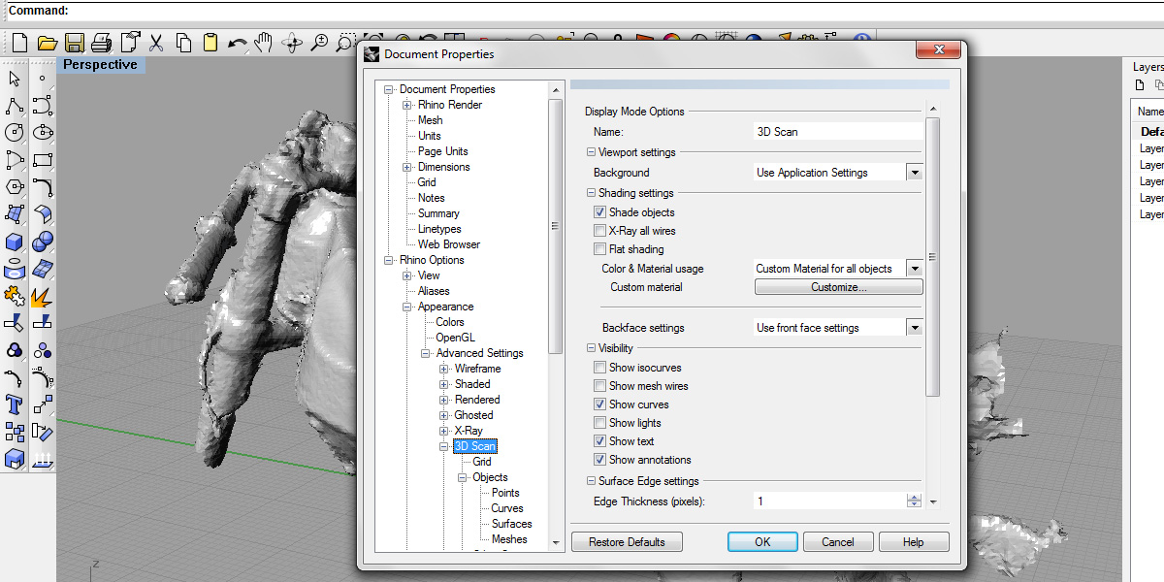This screenshot has height=582, width=1164.
Task: Select the Cut scissors icon
Action: coord(156,43)
